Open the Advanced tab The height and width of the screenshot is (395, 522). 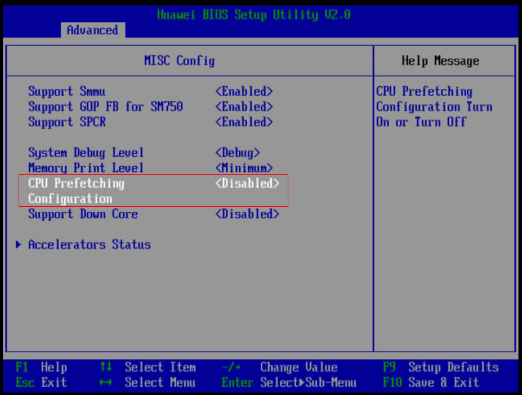[93, 30]
